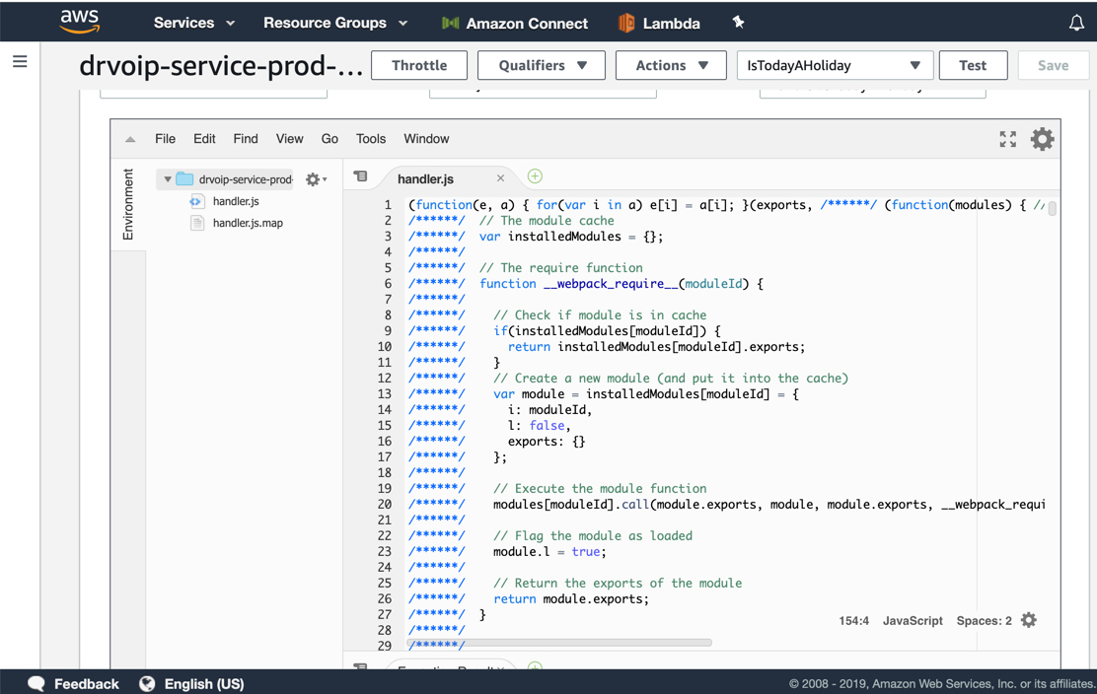Image resolution: width=1097 pixels, height=694 pixels.
Task: Click the Feedback speech bubble icon
Action: pos(37,683)
